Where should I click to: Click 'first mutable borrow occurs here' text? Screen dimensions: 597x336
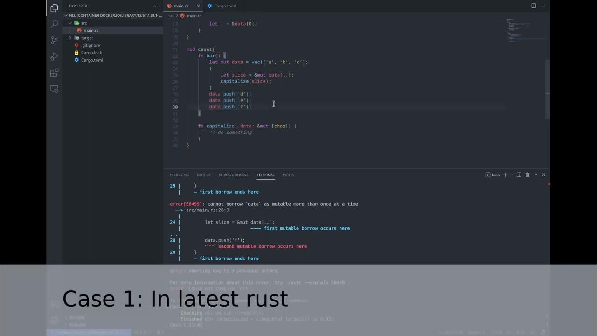click(307, 228)
